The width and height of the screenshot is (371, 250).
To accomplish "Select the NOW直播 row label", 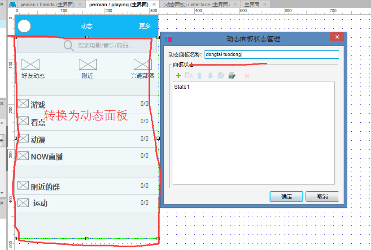I will [x=47, y=157].
